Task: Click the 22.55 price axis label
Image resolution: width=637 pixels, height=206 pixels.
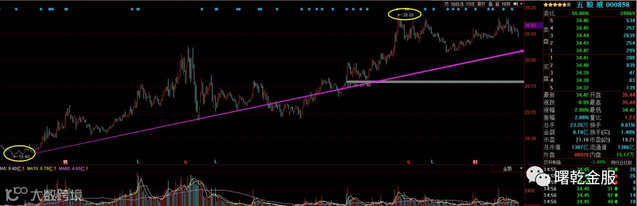Action: pos(530,112)
